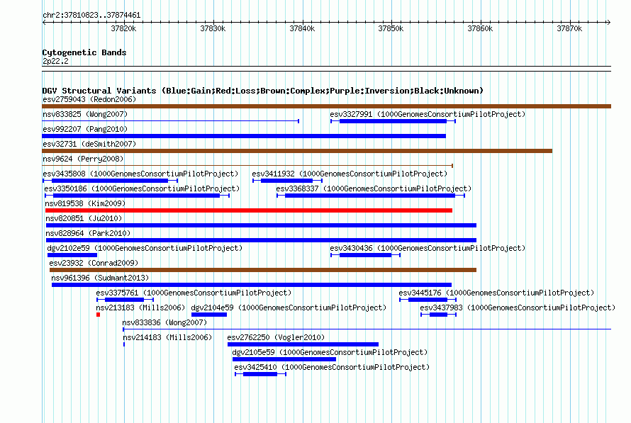Click the 37870k ruler label
Viewport: 631px width, 423px height.
[x=569, y=28]
